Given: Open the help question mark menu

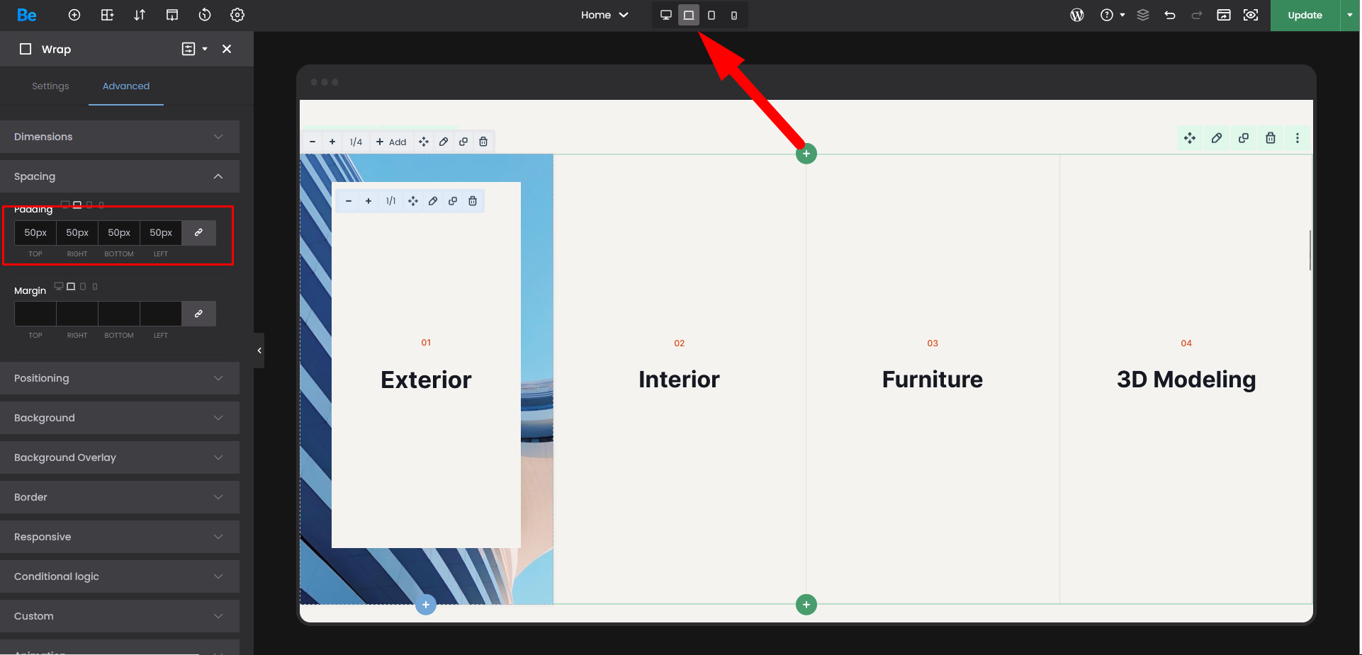Looking at the screenshot, I should [x=1113, y=15].
